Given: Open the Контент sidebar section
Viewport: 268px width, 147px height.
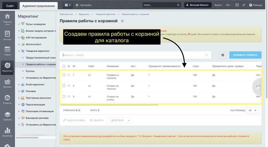Looking at the screenshot, I should point(7,35).
